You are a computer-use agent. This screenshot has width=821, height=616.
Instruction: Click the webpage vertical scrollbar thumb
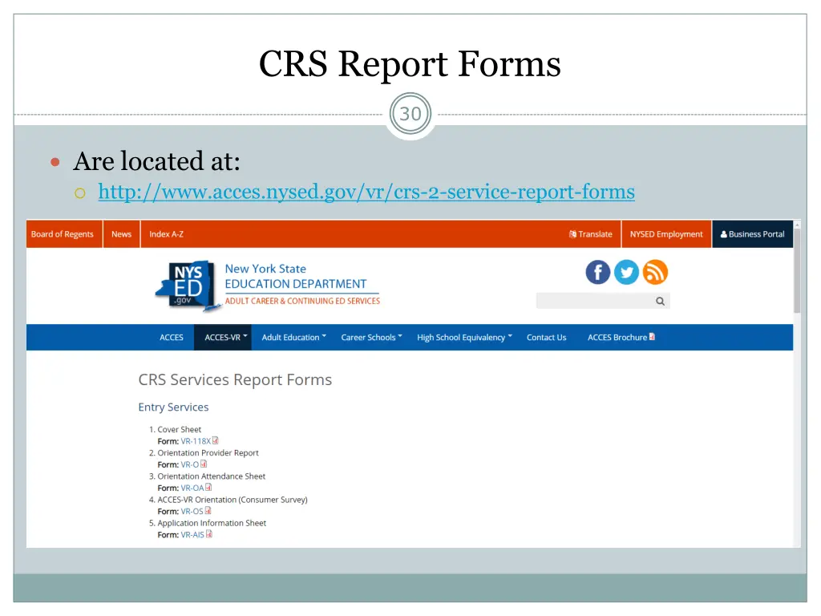[x=797, y=271]
